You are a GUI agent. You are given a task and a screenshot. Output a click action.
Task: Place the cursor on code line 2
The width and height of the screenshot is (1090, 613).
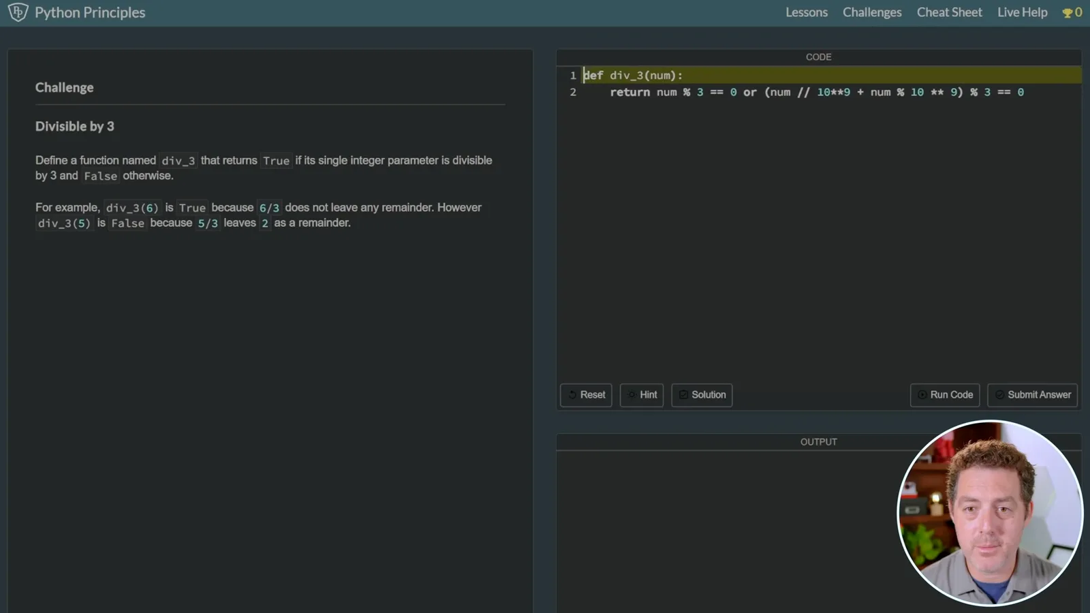[x=816, y=92]
